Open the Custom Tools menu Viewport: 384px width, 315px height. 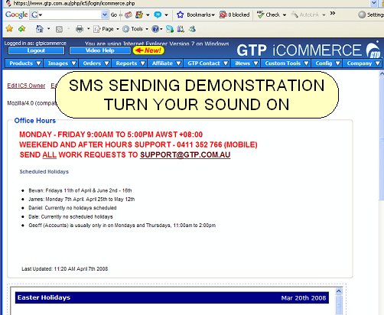click(286, 63)
